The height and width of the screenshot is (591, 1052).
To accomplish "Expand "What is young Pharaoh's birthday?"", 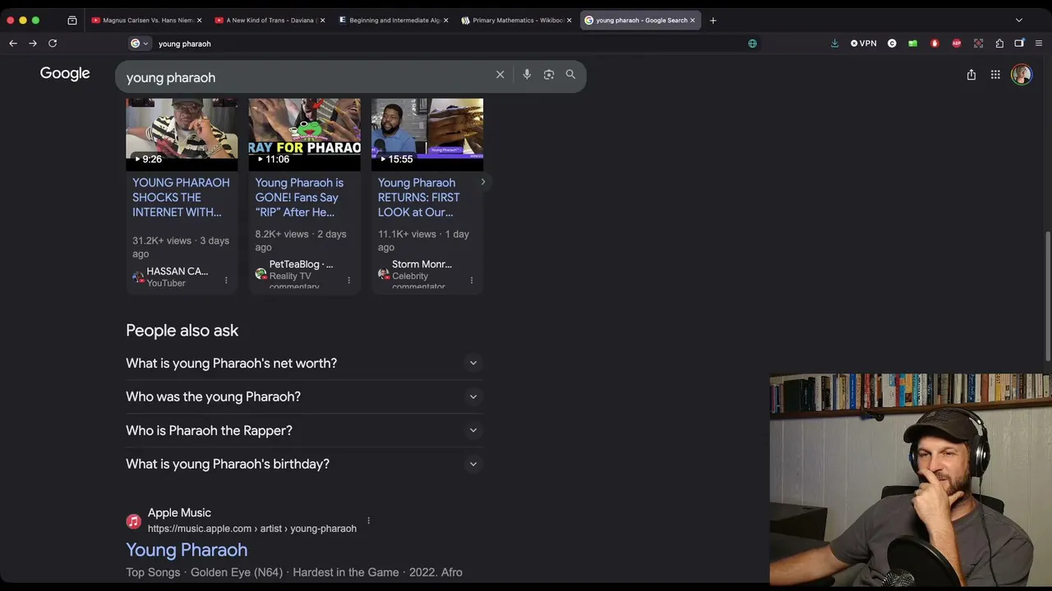I will (x=304, y=464).
